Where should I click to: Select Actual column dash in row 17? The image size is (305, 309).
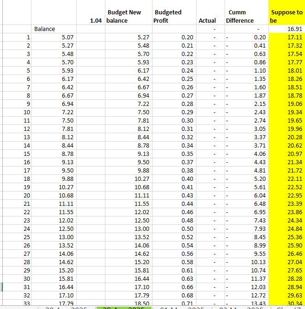pos(210,171)
